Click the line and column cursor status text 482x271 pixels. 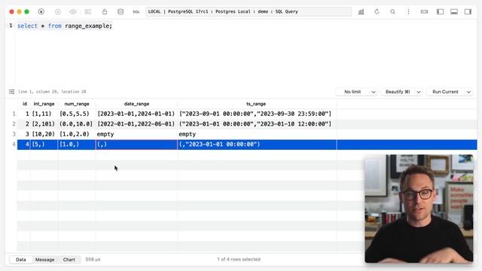[x=52, y=92]
